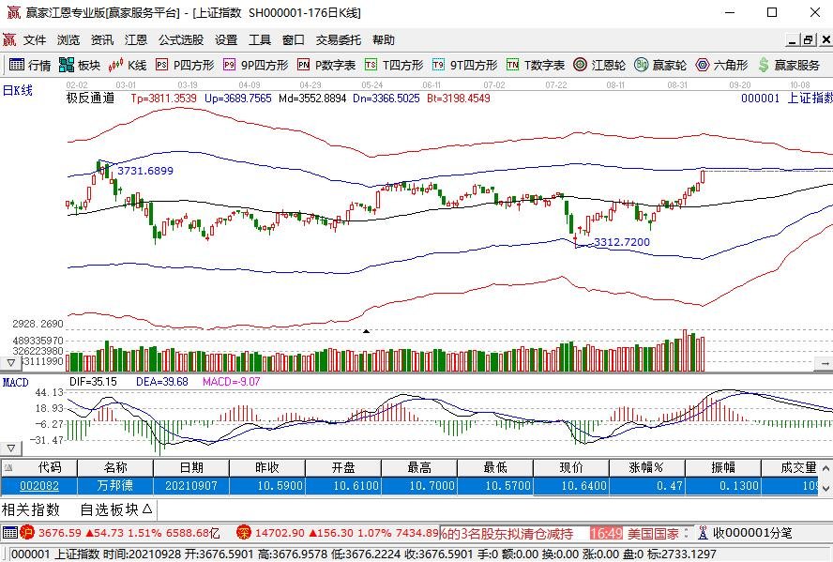The height and width of the screenshot is (562, 833).
Task: Open the 板块 sector view
Action: click(80, 66)
